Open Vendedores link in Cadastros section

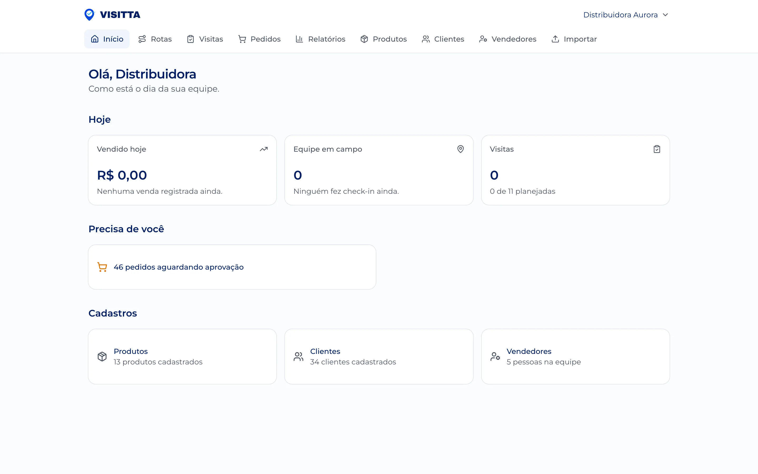[x=575, y=357]
